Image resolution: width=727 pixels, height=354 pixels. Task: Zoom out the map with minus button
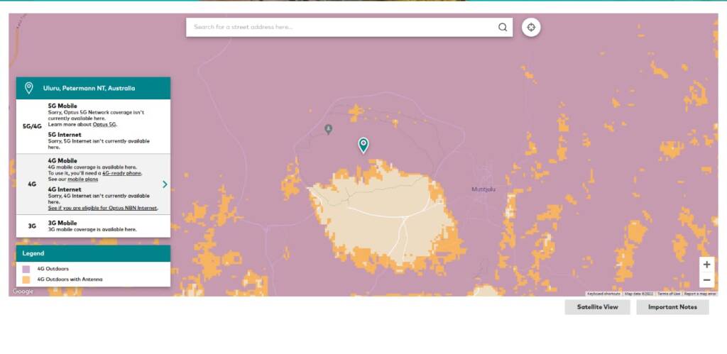point(706,280)
